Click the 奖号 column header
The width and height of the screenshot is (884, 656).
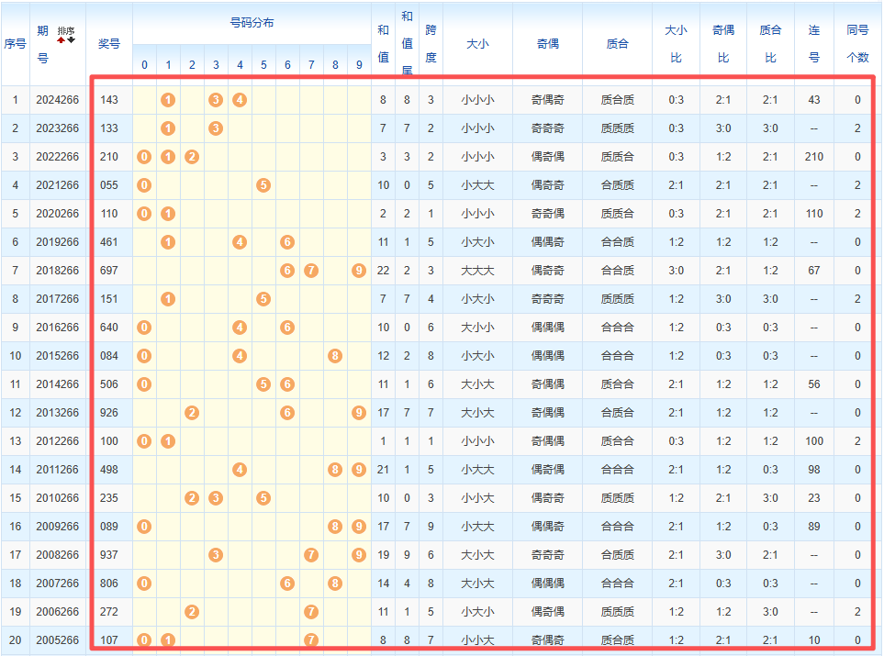[109, 43]
